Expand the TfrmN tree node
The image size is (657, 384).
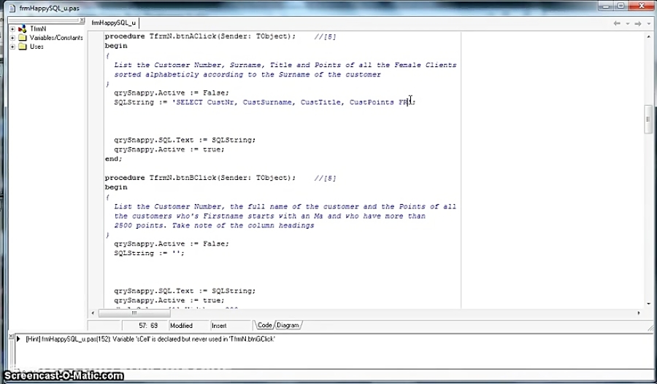tap(12, 29)
